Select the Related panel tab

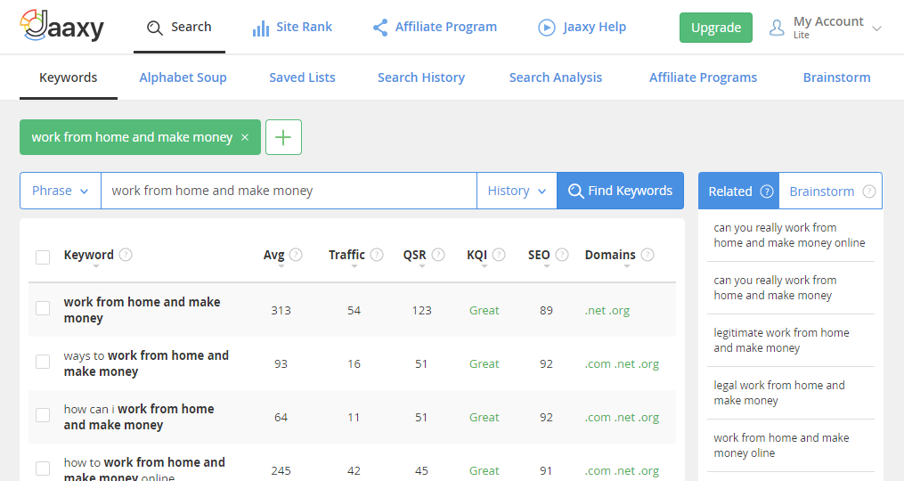738,191
